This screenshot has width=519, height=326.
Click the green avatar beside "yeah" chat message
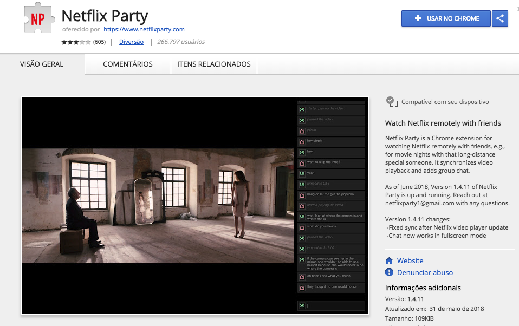(302, 173)
